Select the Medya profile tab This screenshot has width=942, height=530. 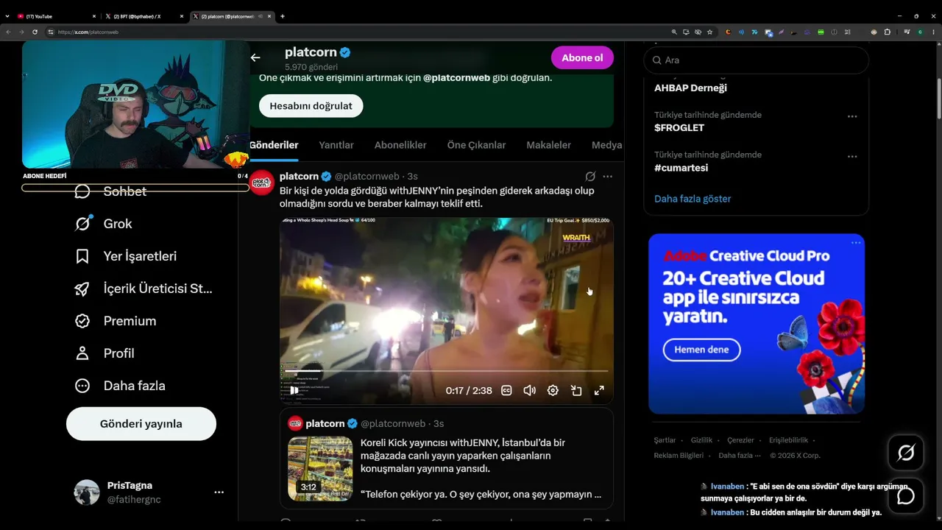(x=606, y=145)
